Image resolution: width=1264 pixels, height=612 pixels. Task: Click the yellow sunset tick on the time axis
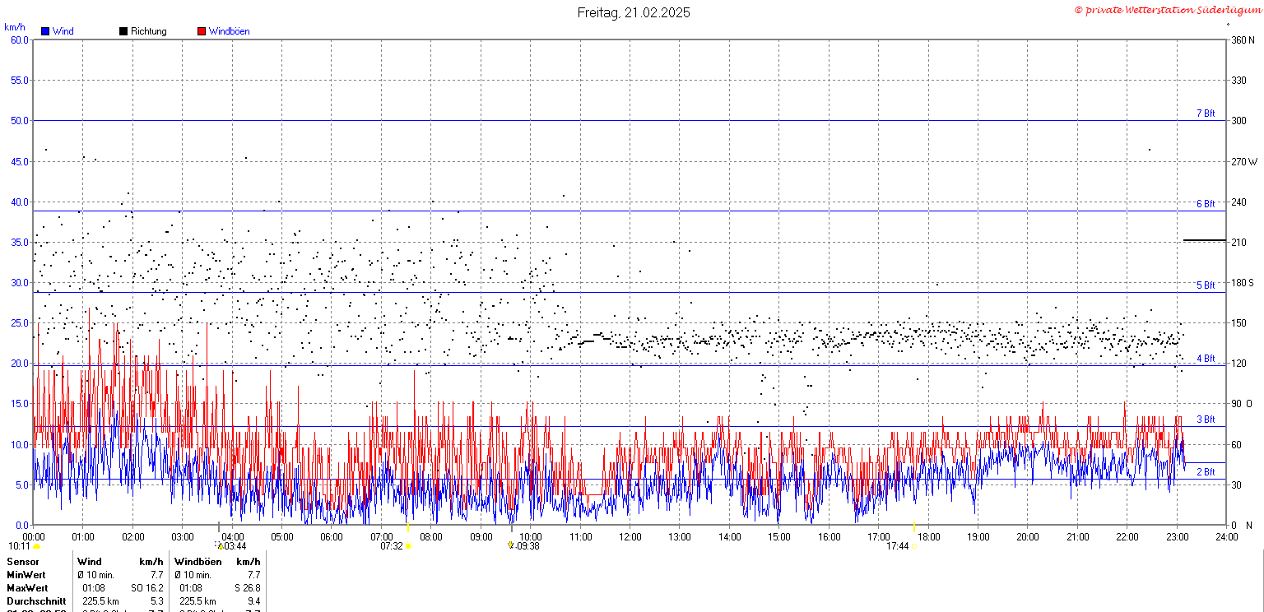click(x=914, y=526)
